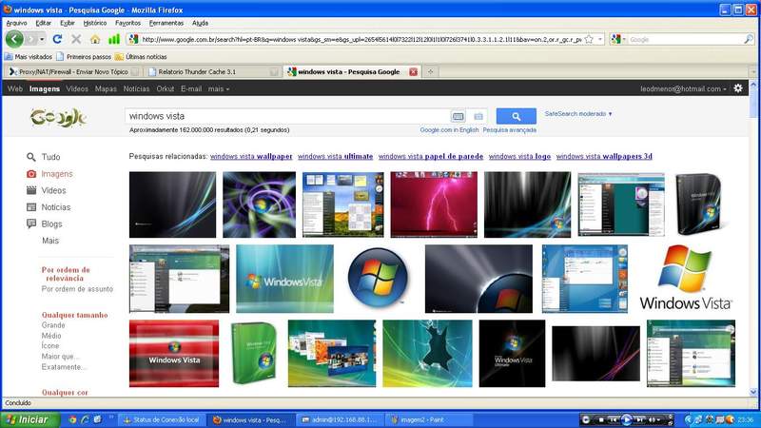Expand the back/forward history dropdown arrow
The image size is (761, 428).
tap(42, 39)
